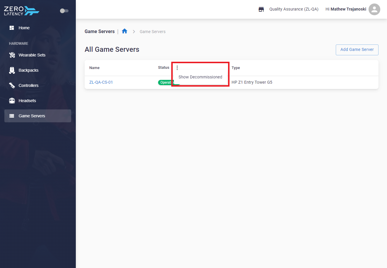Click the Game Servers breadcrumb link
Screen dimensions: 387x268
coord(153,32)
